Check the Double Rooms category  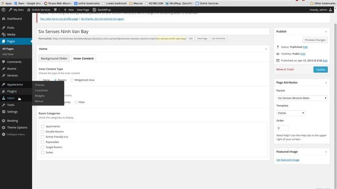(43, 132)
